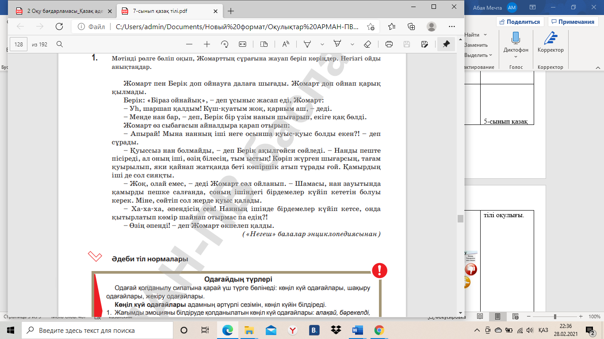The height and width of the screenshot is (339, 604).
Task: Expand the Диктофон dropdown arrow
Action: pos(516,56)
